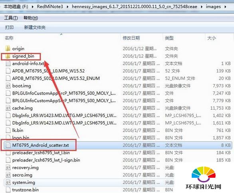The height and width of the screenshot is (193, 234).
Task: Select the preloader_lcsh6795_lwt_l.bin file icon
Action: pos(8,153)
